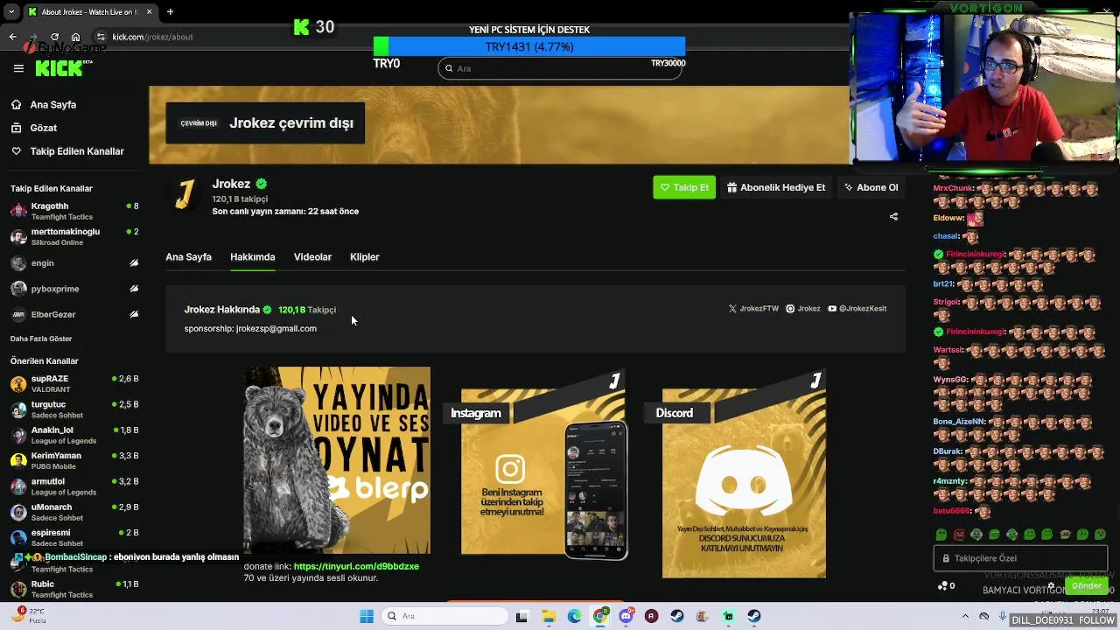1120x630 pixels.
Task: Open Kragothh channel in followed list
Action: (x=74, y=211)
